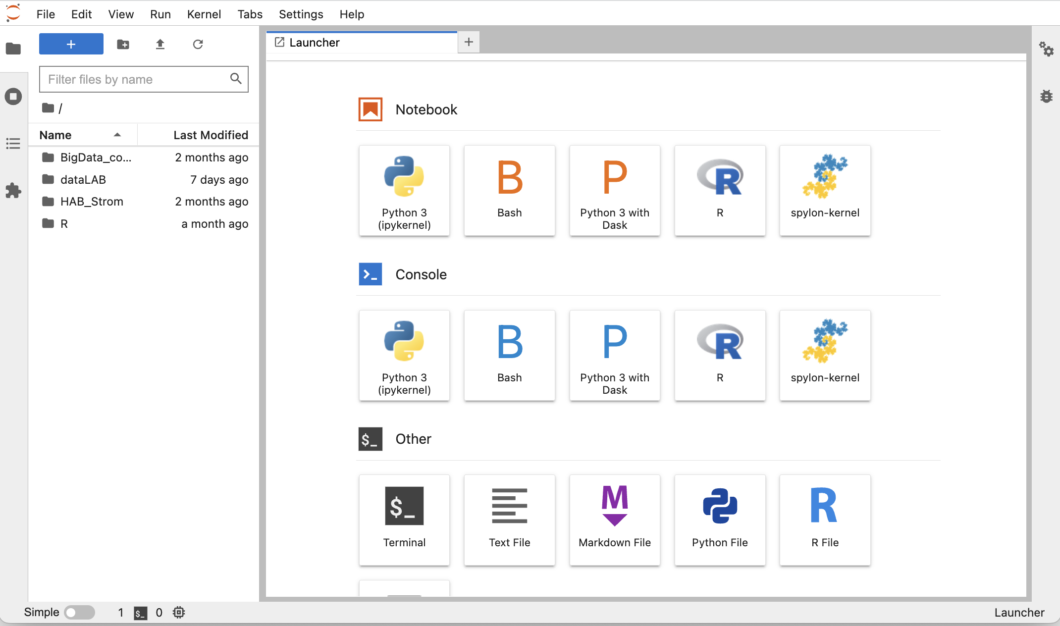1060x626 pixels.
Task: Click the Filter files by name field
Action: [144, 79]
